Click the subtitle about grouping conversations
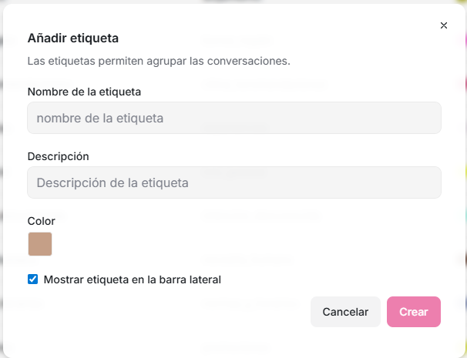The width and height of the screenshot is (467, 358). [x=158, y=60]
